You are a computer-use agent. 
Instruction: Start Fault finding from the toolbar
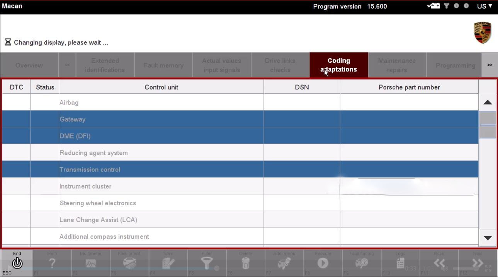point(361,263)
